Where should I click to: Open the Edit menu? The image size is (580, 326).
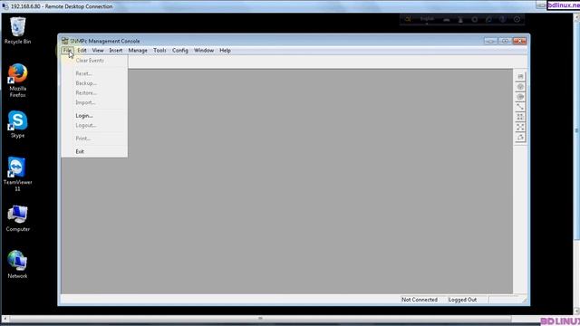tap(82, 51)
